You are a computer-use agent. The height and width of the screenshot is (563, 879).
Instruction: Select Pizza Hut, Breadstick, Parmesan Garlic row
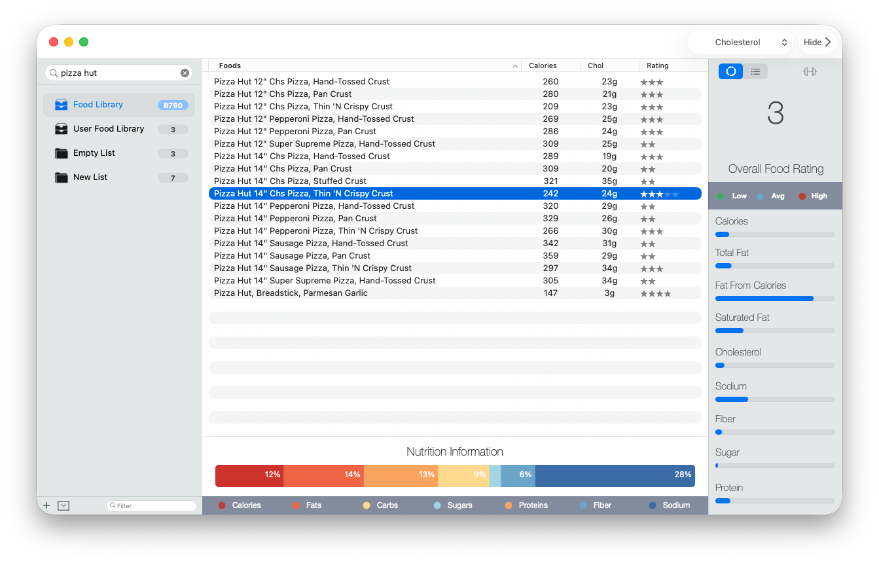click(x=455, y=293)
